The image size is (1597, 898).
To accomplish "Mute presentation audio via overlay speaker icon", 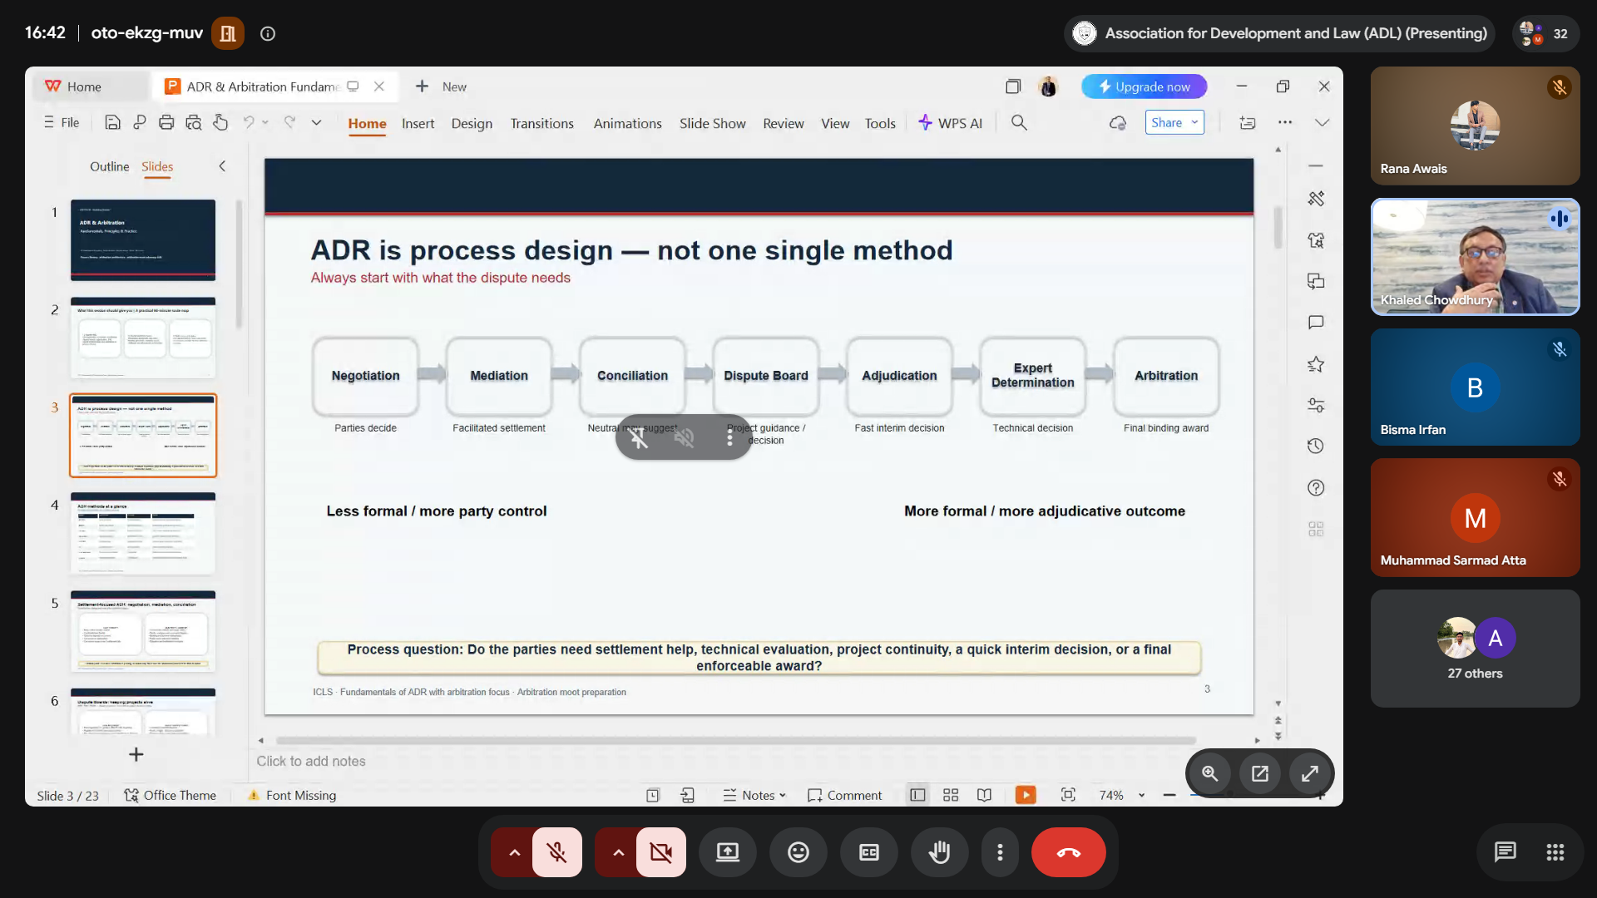I will pyautogui.click(x=684, y=437).
